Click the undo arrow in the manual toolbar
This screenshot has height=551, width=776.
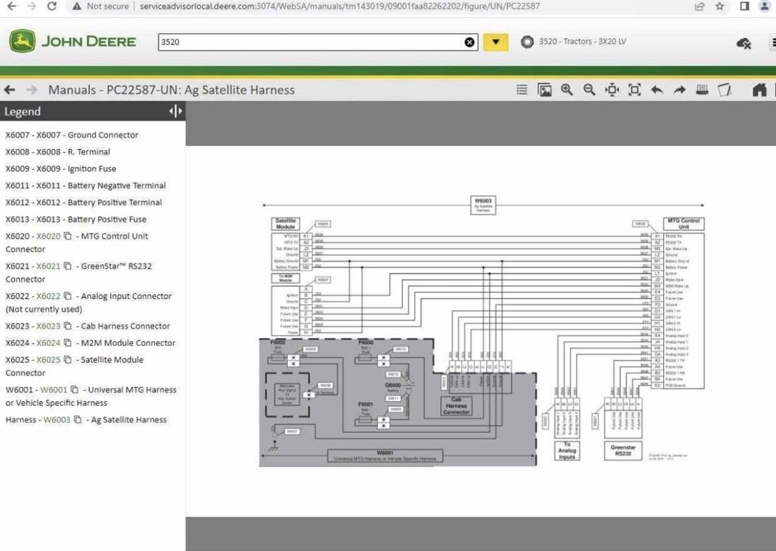coord(657,90)
